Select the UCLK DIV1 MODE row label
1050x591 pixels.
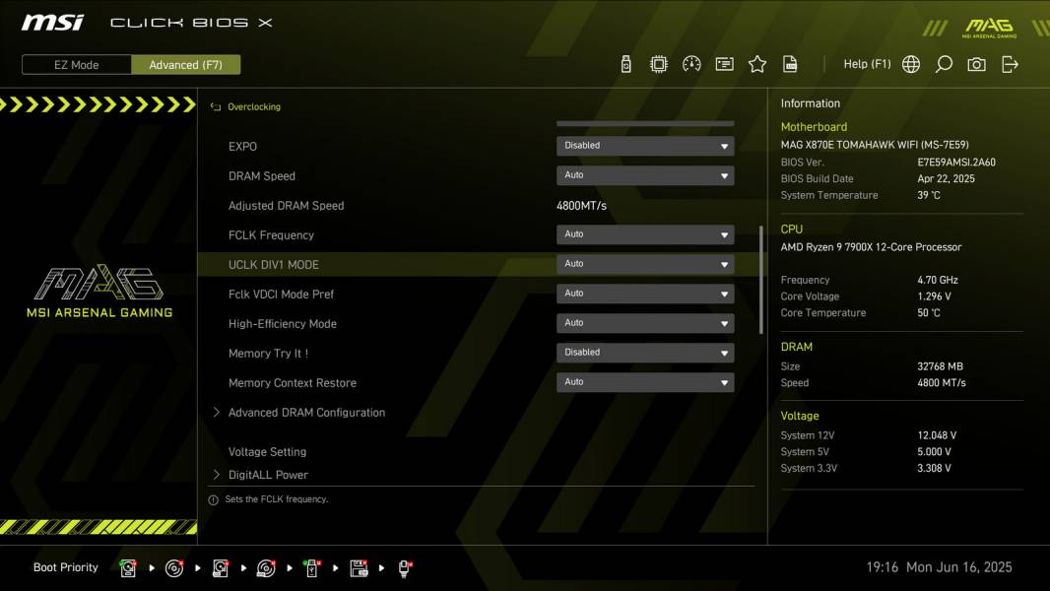[x=273, y=264]
